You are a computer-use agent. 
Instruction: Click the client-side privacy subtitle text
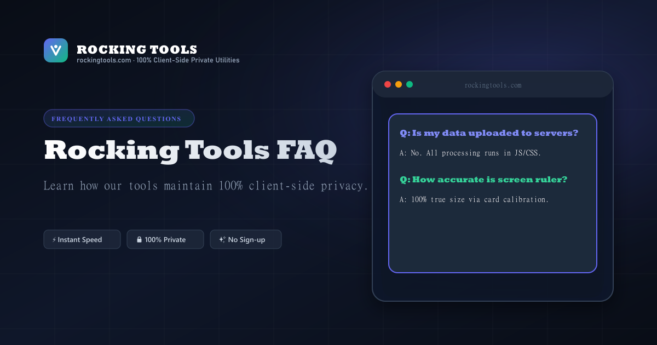point(206,186)
